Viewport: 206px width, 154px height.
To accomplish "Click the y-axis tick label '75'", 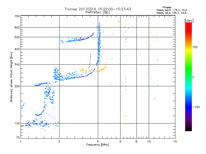I will pyautogui.click(x=18, y=138).
